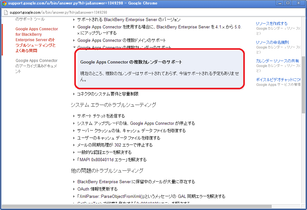The width and height of the screenshot is (307, 210).
Task: Open the カレンダー リソースの共有 link
Action: click(277, 61)
